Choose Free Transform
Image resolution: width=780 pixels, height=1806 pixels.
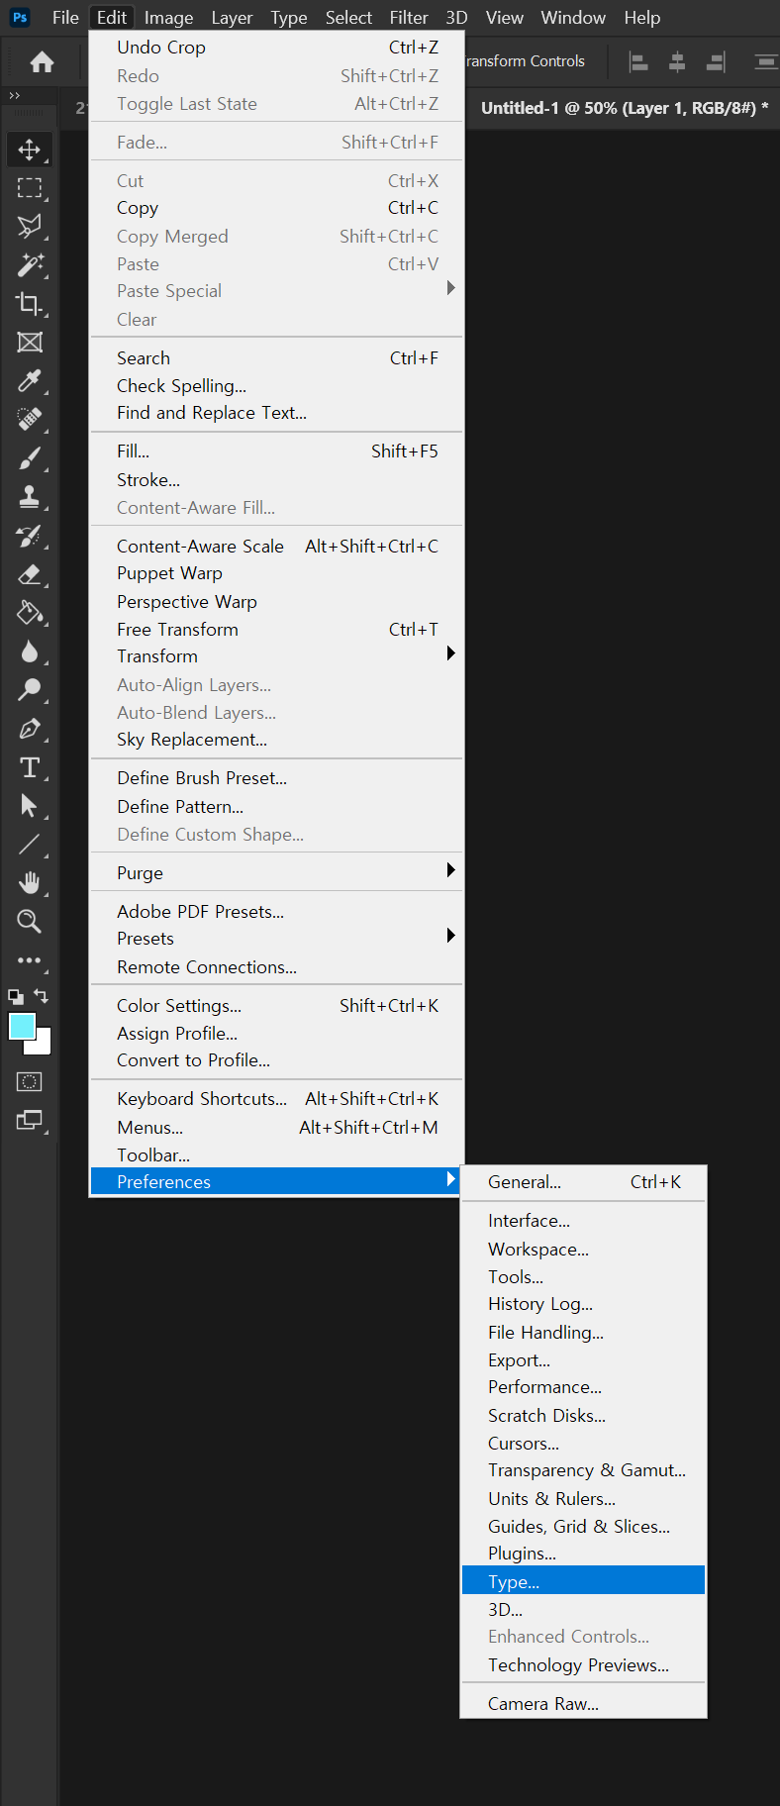(276, 630)
